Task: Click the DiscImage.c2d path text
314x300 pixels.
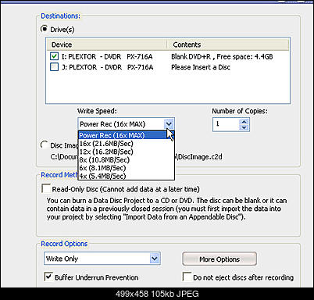Action: (199, 157)
